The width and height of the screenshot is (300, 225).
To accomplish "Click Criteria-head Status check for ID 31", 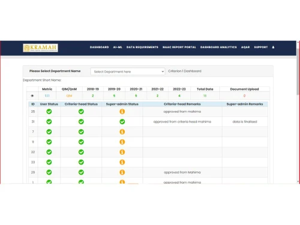I will (81, 122).
